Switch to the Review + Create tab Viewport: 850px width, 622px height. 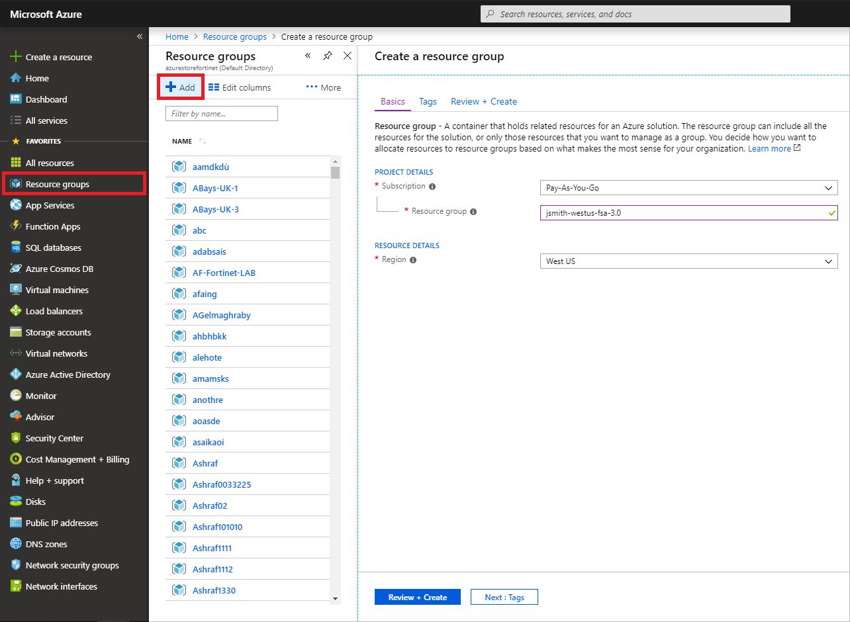(484, 101)
